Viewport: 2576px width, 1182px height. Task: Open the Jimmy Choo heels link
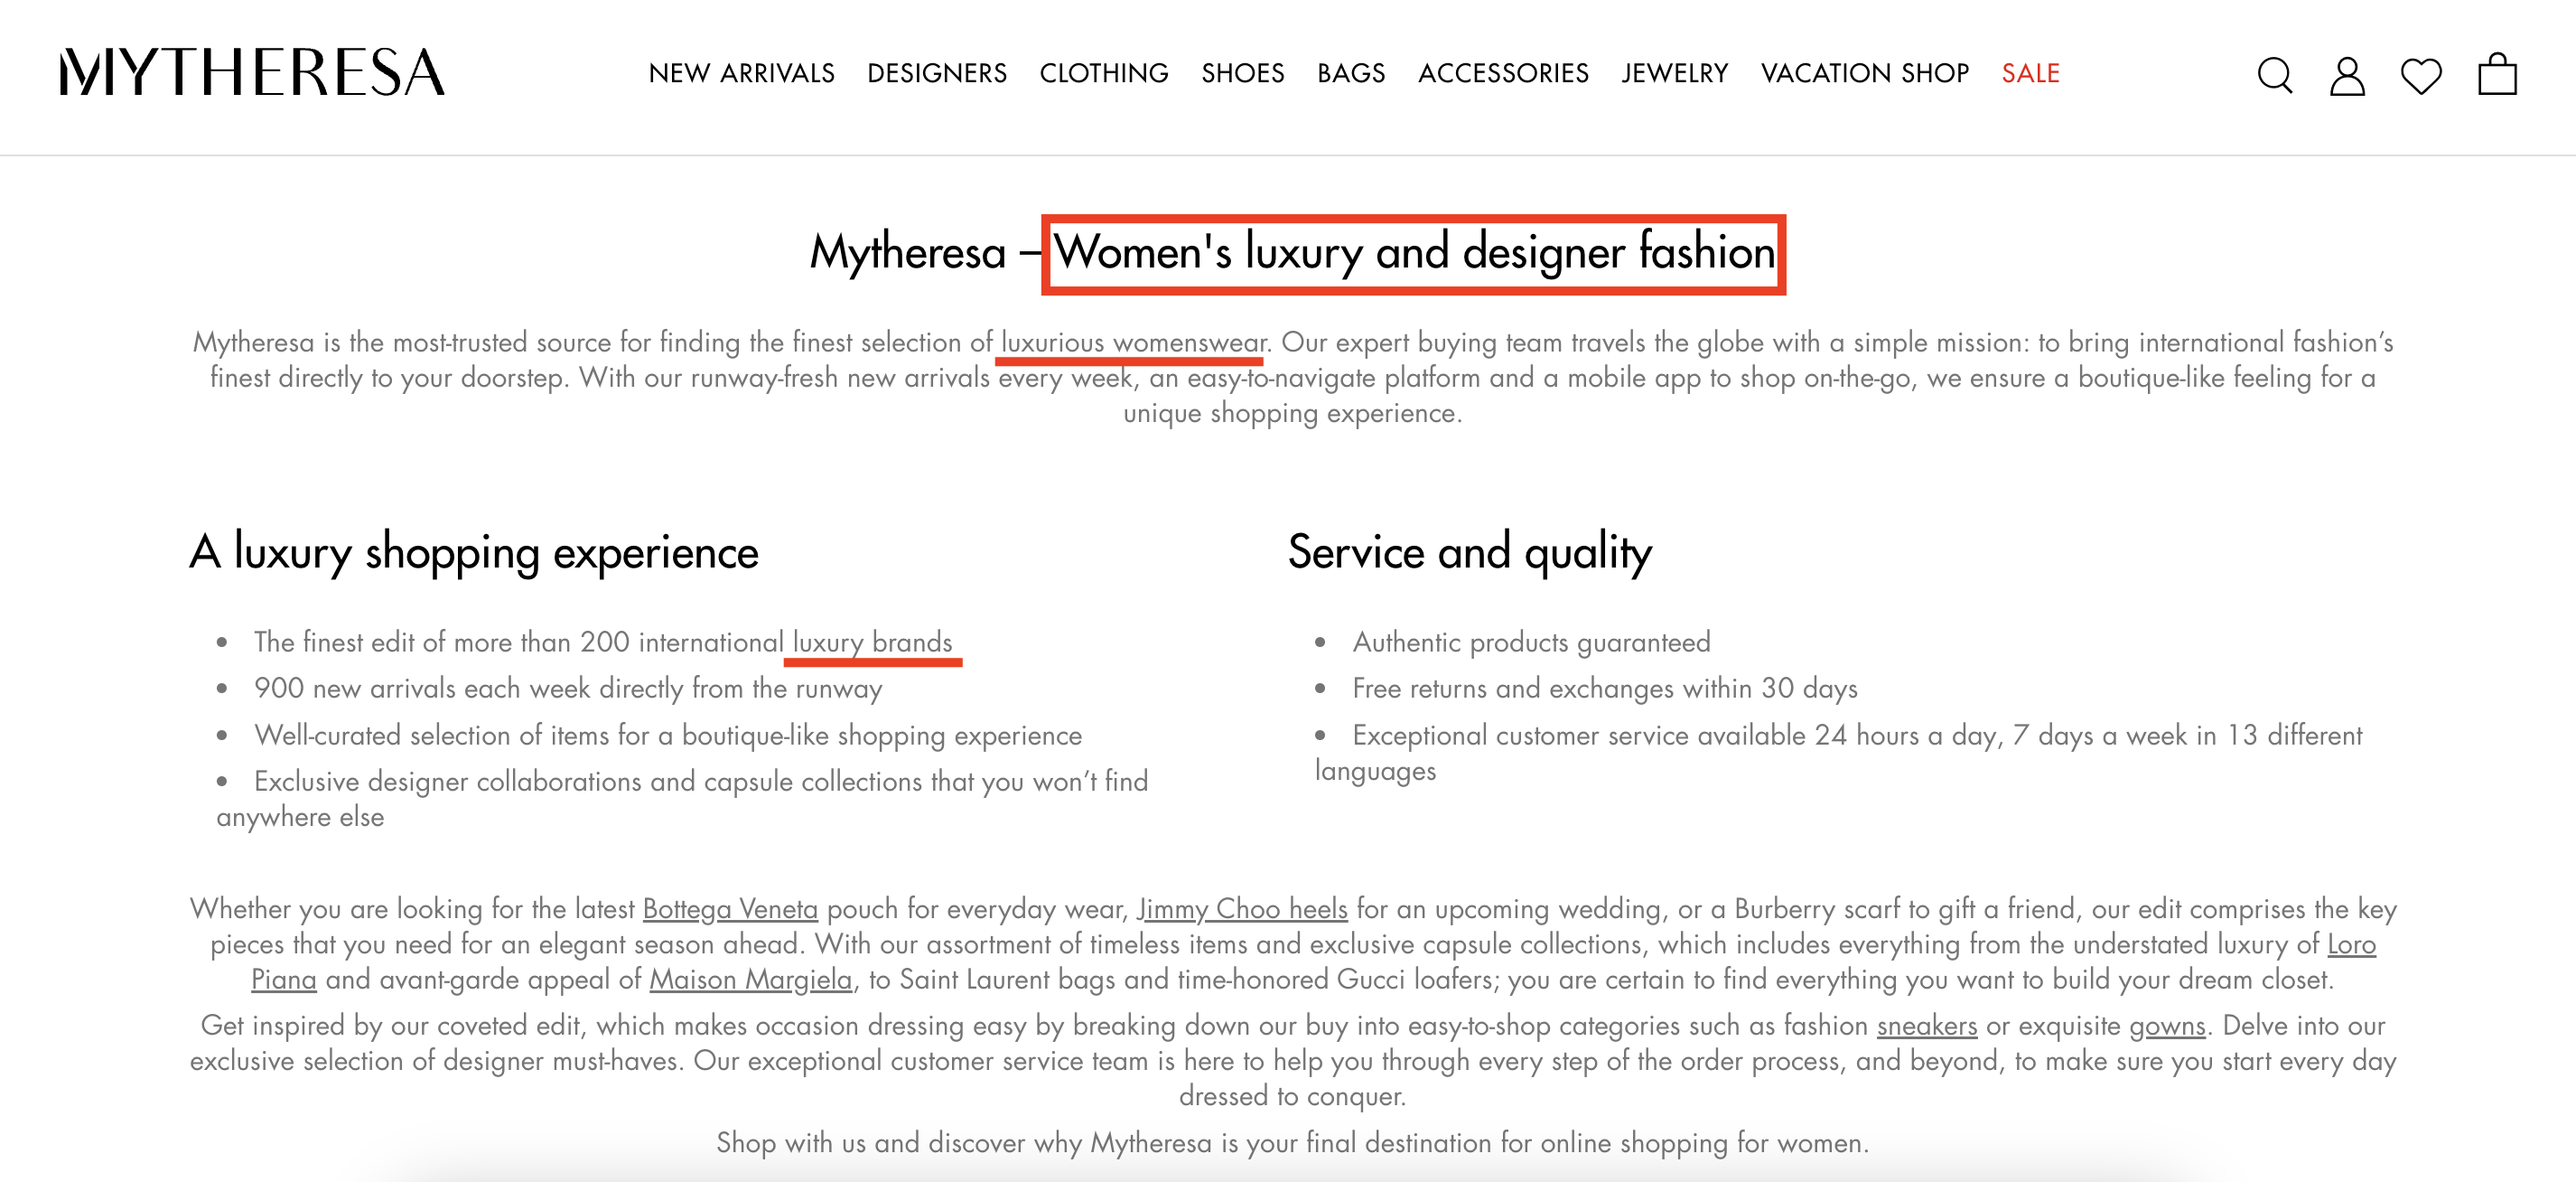point(1243,909)
